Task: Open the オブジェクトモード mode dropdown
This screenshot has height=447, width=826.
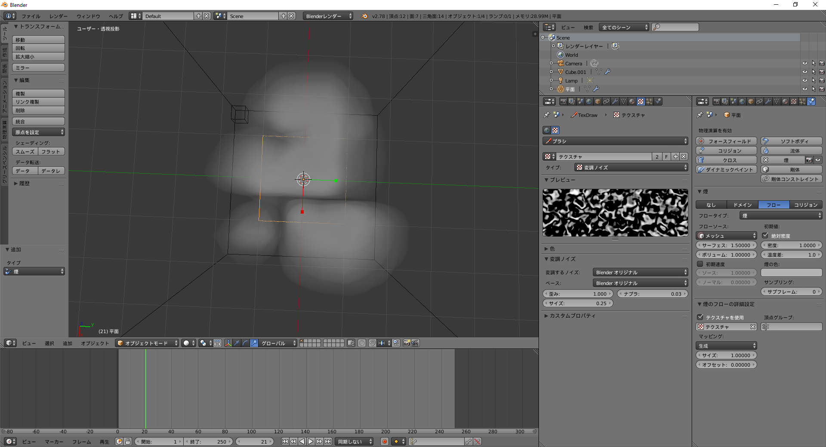Action: click(x=147, y=343)
